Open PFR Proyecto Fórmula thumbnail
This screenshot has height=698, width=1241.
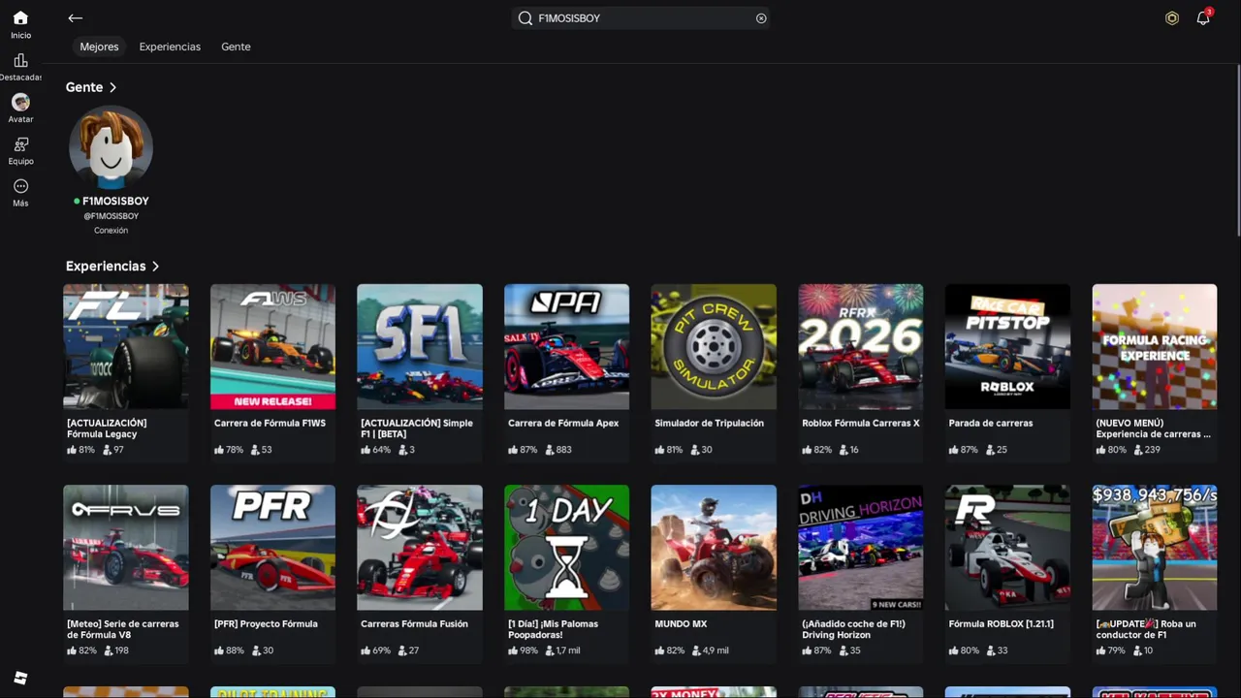click(x=272, y=548)
